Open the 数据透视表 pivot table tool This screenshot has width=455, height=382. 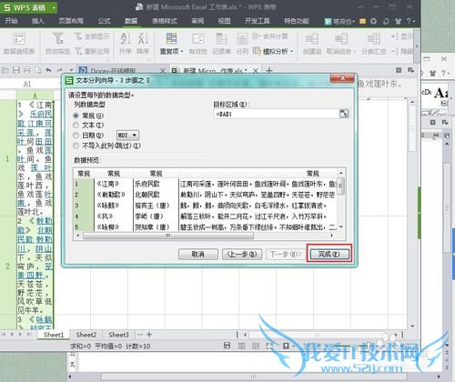click(x=19, y=44)
